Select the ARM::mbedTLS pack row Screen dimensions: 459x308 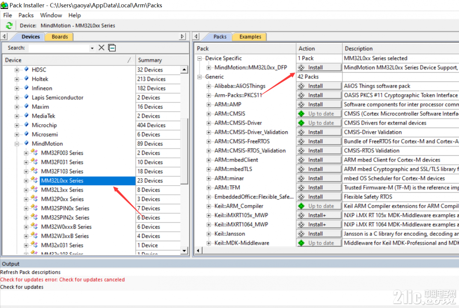[233, 169]
